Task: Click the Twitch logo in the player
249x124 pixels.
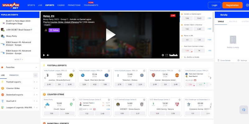Action: coord(173,55)
